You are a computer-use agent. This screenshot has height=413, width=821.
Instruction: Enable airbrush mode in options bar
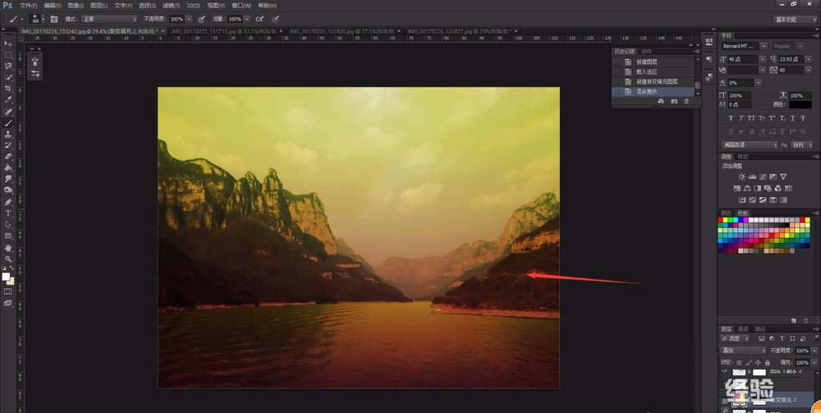(259, 19)
